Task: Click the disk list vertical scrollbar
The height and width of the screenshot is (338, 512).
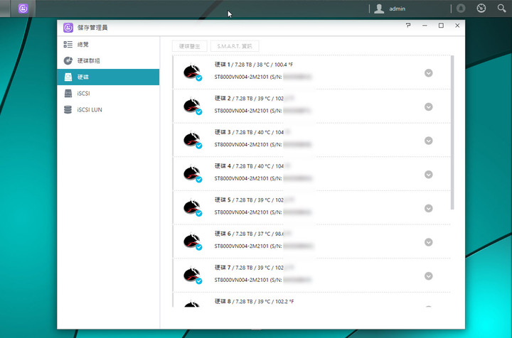Action: 452,132
